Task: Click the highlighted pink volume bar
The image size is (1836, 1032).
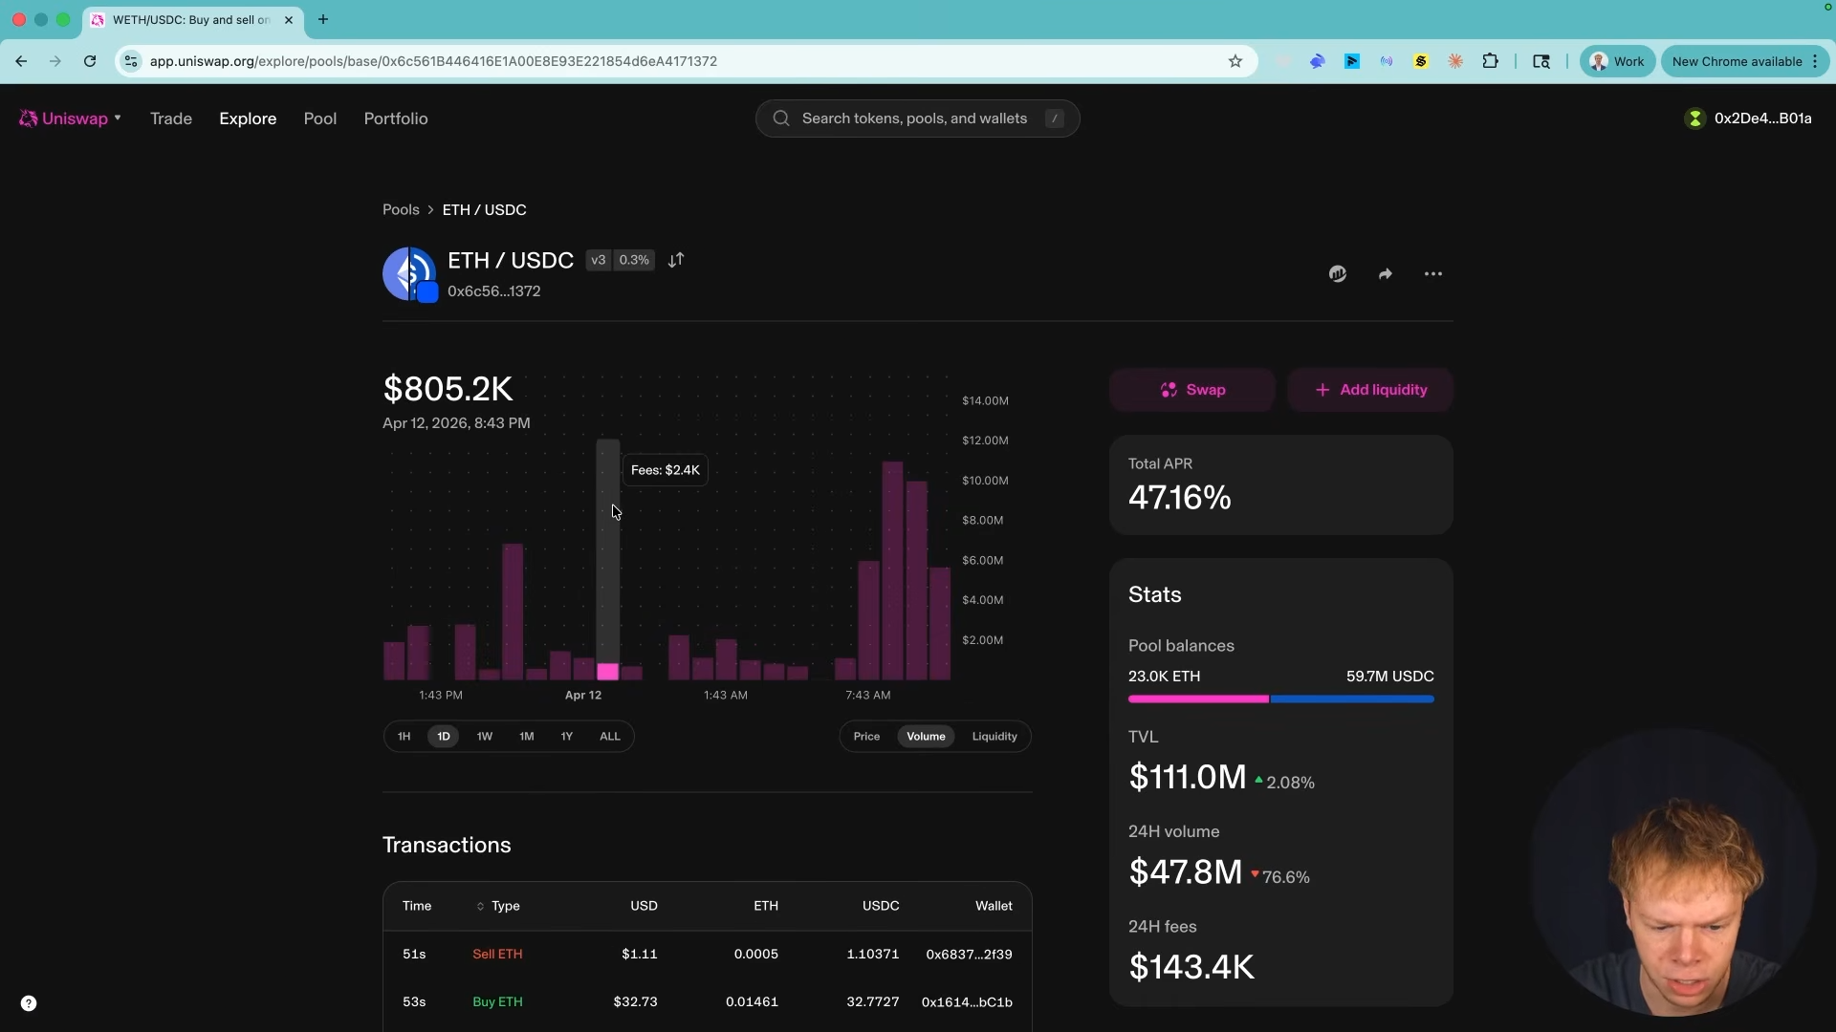Action: (608, 672)
